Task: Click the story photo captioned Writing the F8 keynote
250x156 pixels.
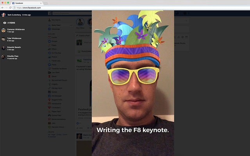Action: point(133,83)
